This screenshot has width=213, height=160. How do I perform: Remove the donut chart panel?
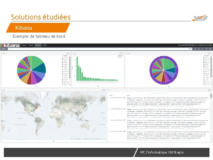click(210, 53)
